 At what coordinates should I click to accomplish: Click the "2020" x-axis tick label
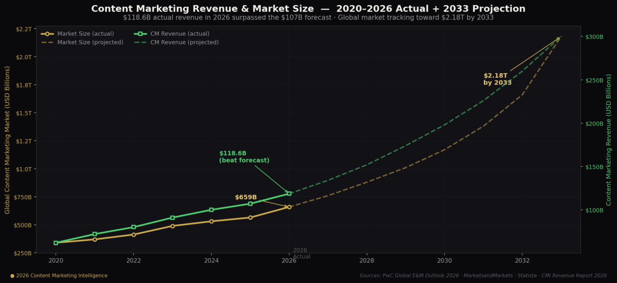click(x=56, y=261)
